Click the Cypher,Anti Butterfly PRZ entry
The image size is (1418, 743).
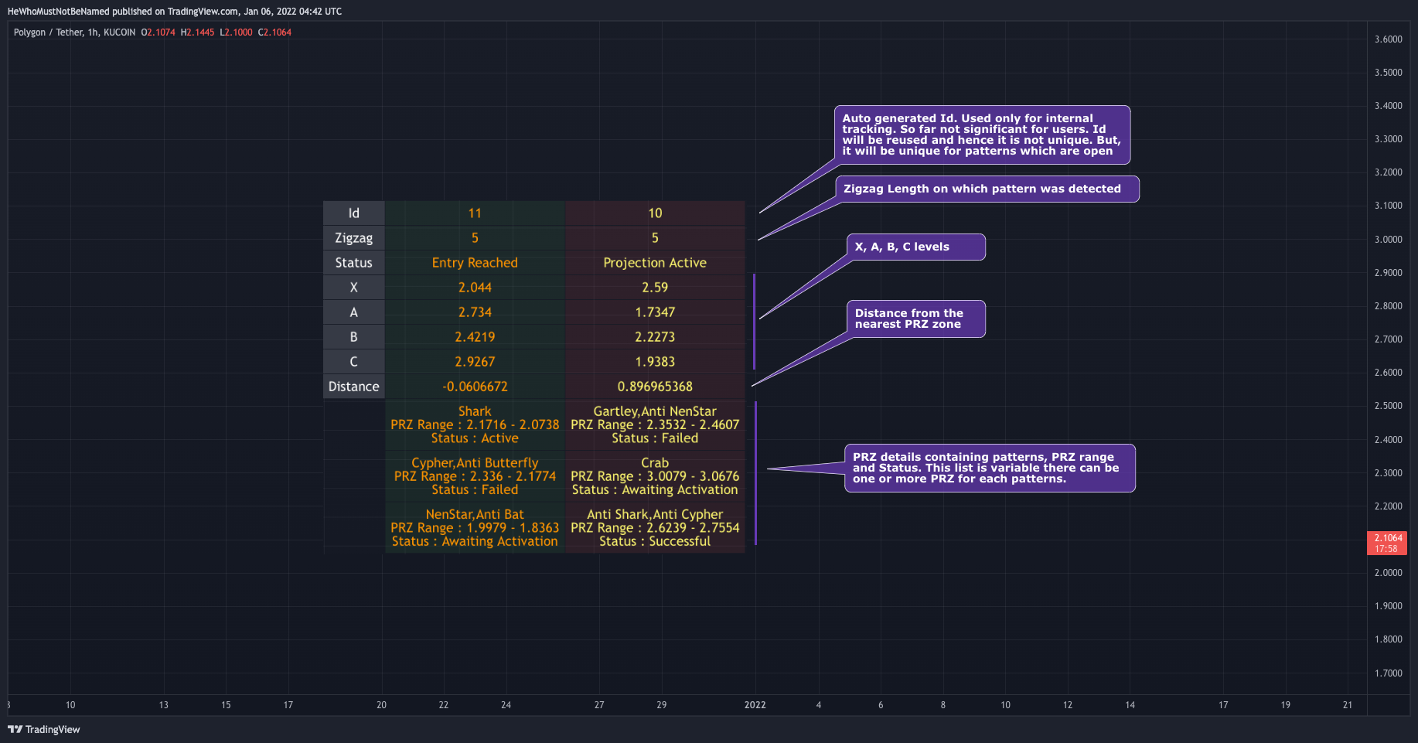(x=475, y=476)
